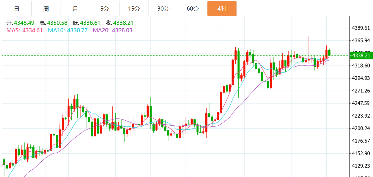Switch to the 日 (daily) chart tab

pyautogui.click(x=17, y=9)
